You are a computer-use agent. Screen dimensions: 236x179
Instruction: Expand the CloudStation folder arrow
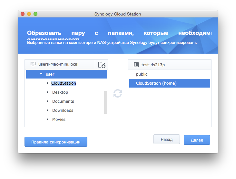coord(47,83)
